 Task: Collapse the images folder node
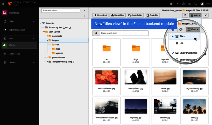point(47,40)
